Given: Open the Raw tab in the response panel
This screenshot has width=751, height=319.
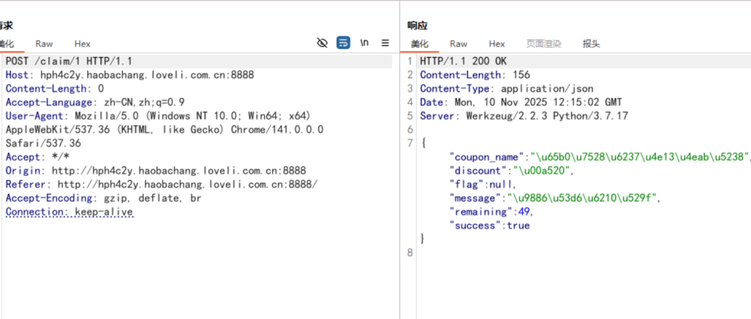Looking at the screenshot, I should 458,44.
